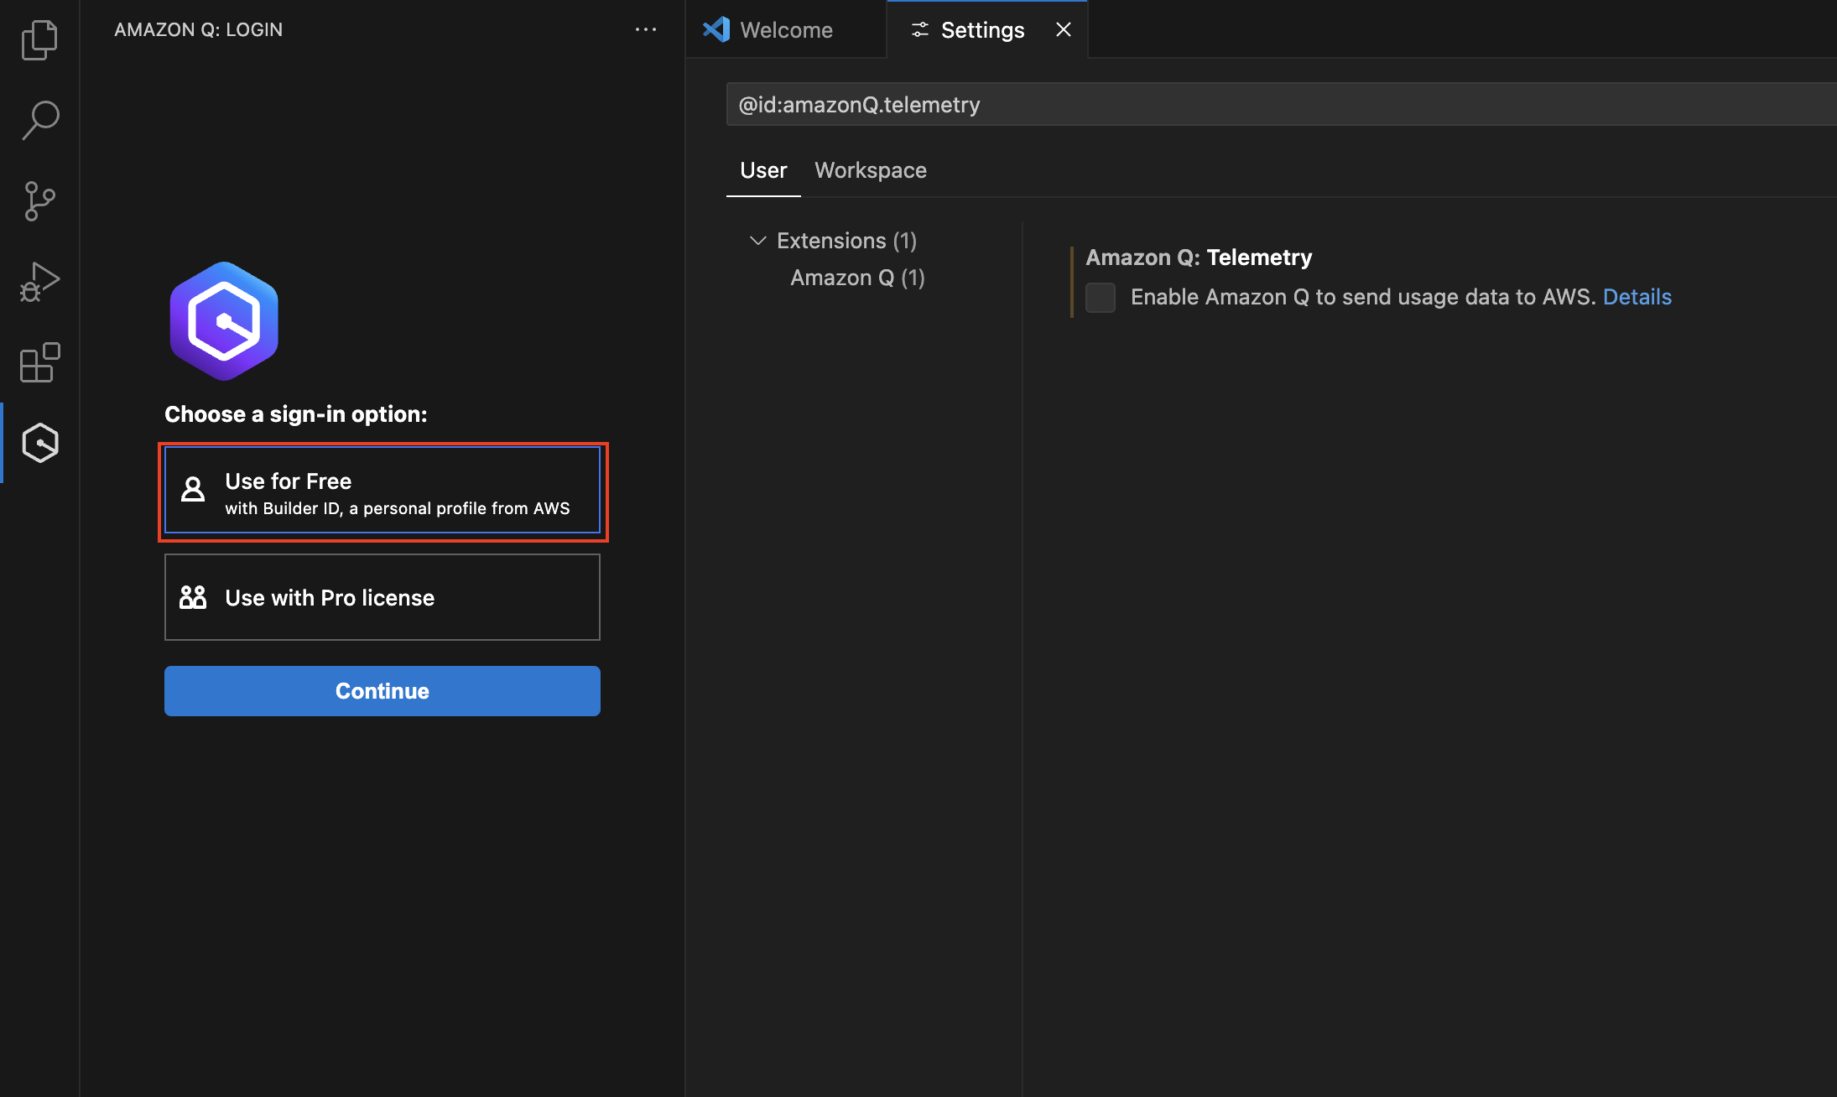The image size is (1837, 1097).
Task: Click the person icon in Use for Free
Action: pyautogui.click(x=193, y=489)
